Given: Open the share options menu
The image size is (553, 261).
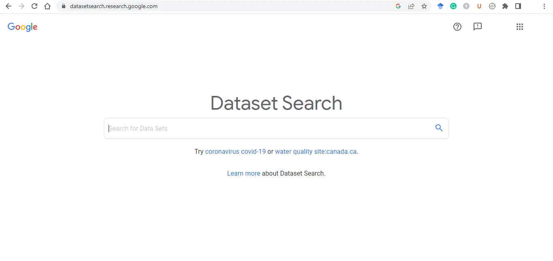Looking at the screenshot, I should pyautogui.click(x=411, y=6).
